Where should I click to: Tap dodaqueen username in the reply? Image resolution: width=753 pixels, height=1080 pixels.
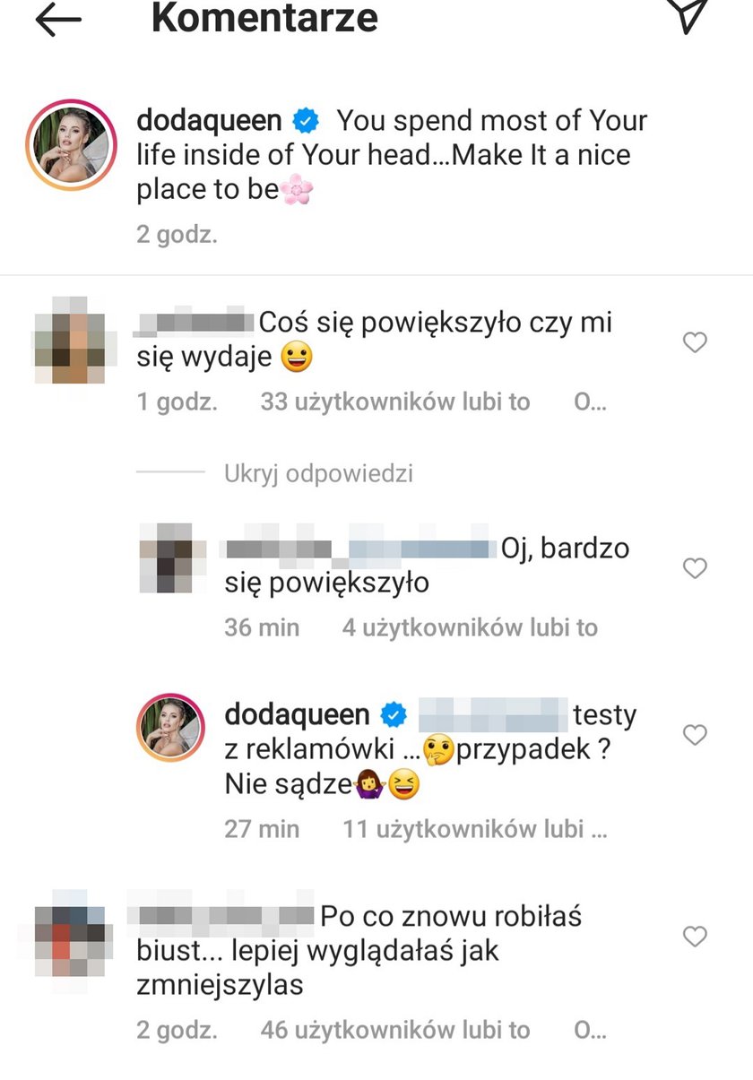click(x=298, y=714)
